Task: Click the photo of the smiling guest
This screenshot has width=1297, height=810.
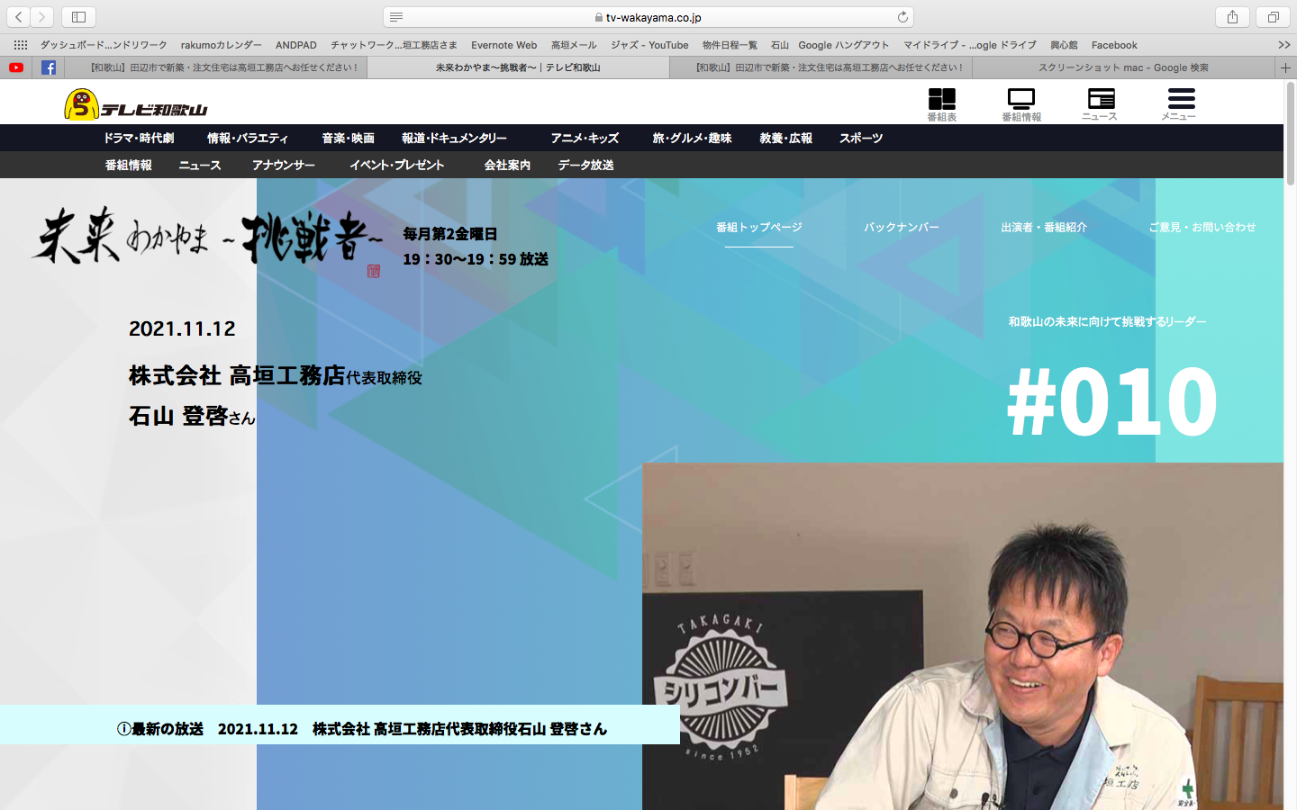Action: tap(963, 636)
